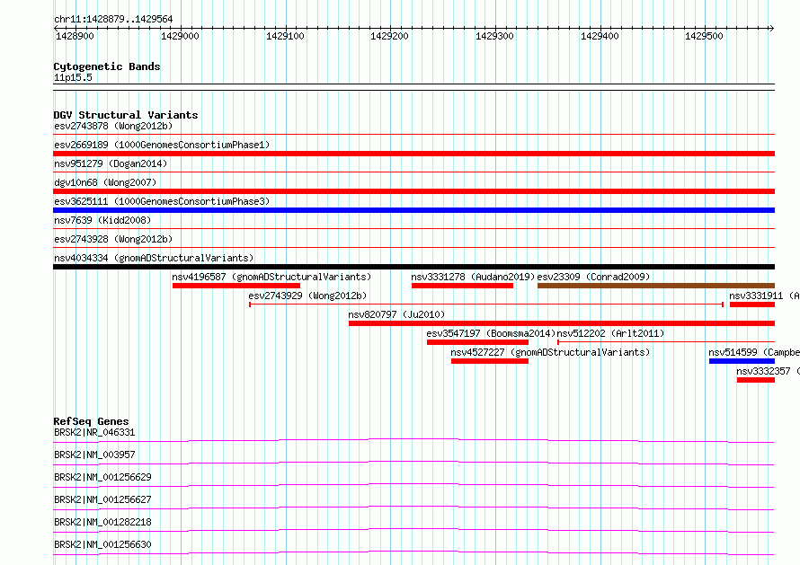Open variant nsv514599 label
Screen dimensions: 800x565
(754, 352)
